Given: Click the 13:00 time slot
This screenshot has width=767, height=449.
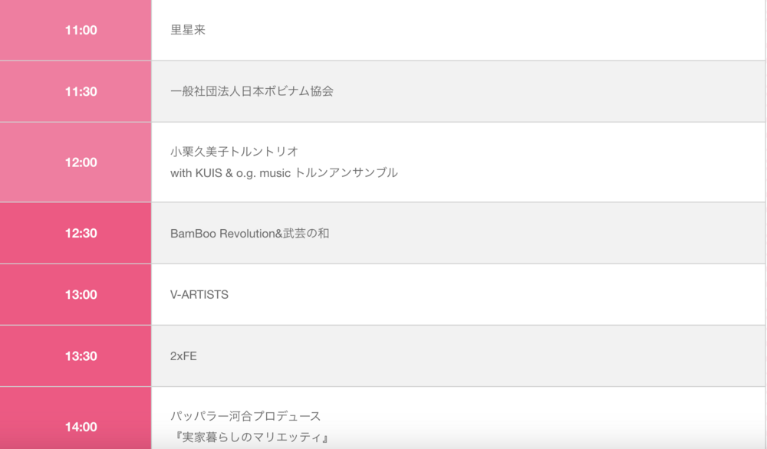Looking at the screenshot, I should tap(75, 295).
